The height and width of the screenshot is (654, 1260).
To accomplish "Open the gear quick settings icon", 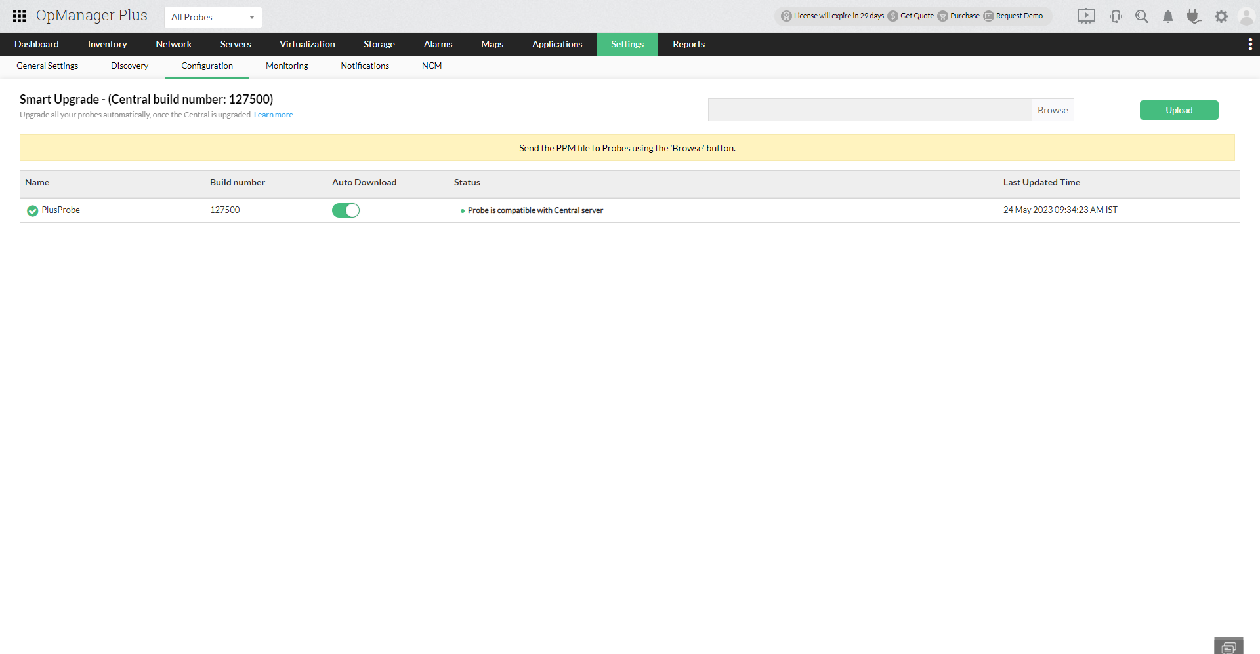I will coord(1221,16).
